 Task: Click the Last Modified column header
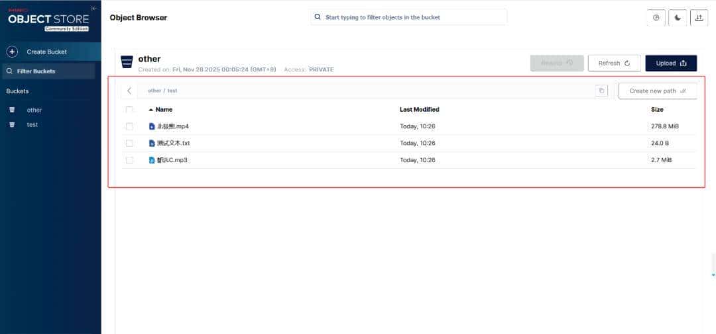pyautogui.click(x=419, y=109)
